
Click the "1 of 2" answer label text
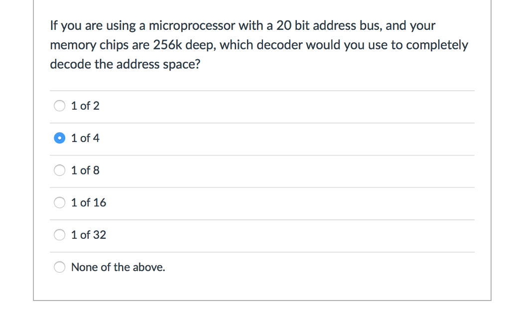[85, 106]
